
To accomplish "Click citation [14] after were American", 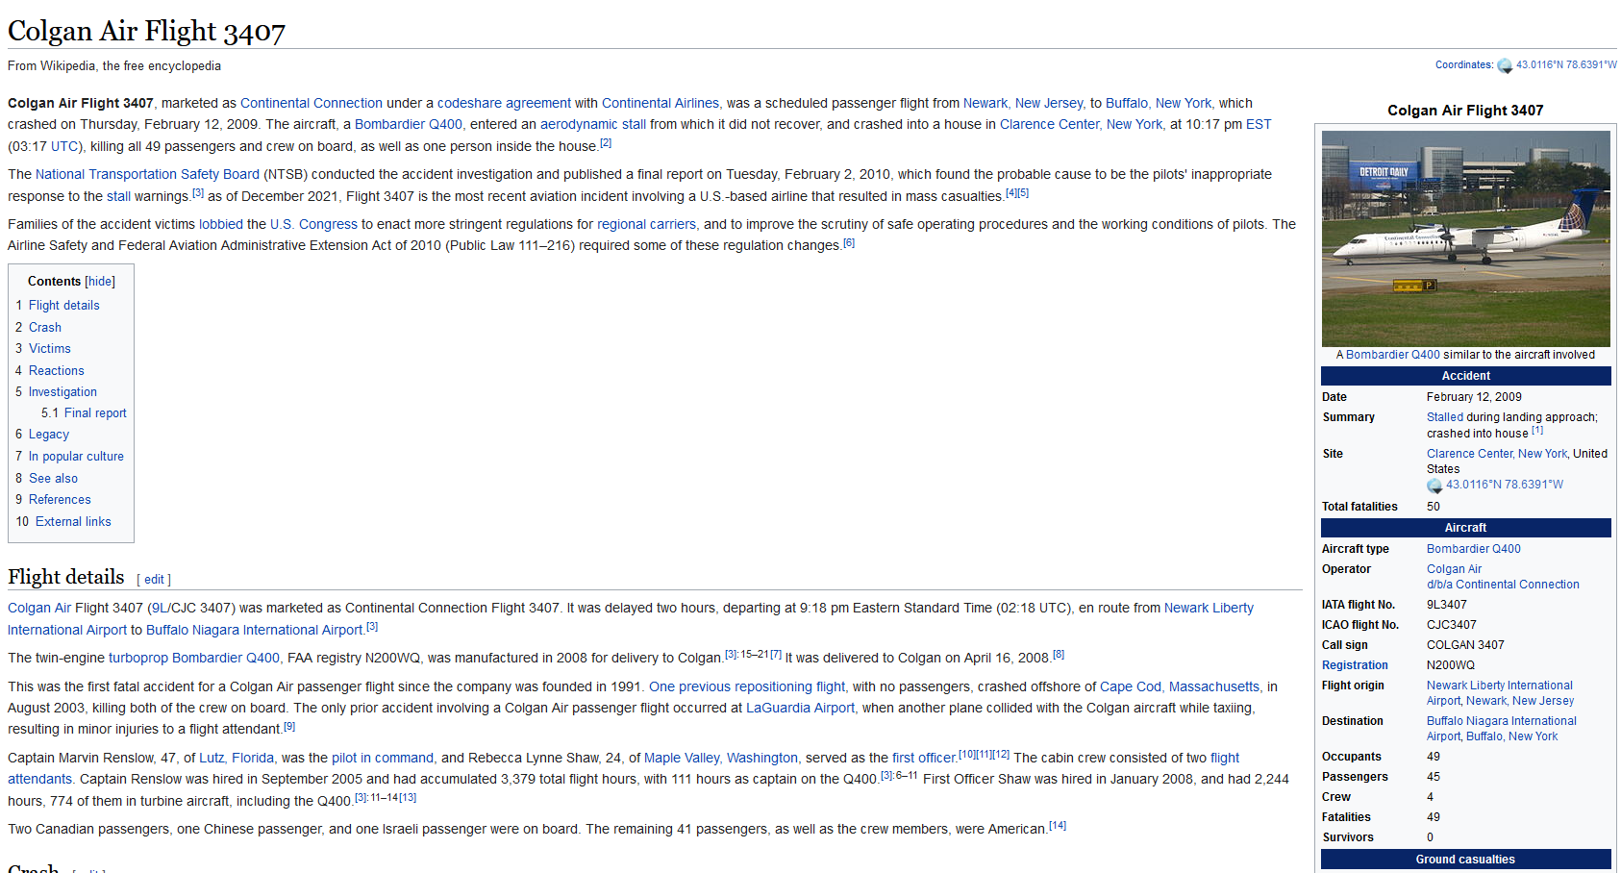I will [1058, 826].
